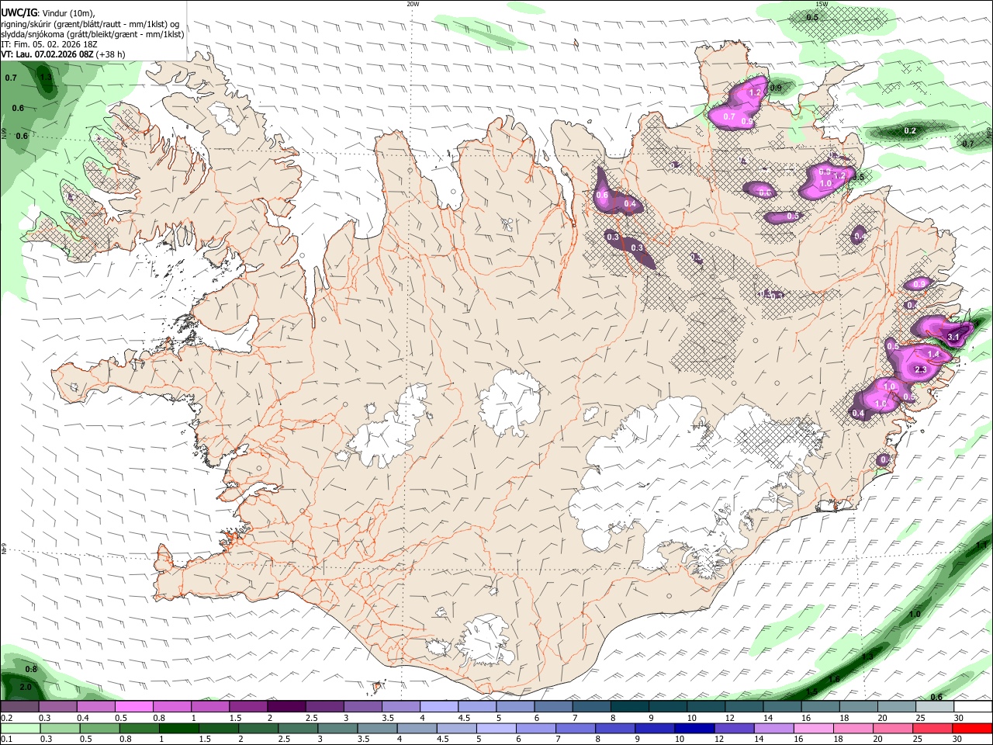Click the '20W' longitude label
Viewport: 993px width, 745px height.
click(x=413, y=4)
